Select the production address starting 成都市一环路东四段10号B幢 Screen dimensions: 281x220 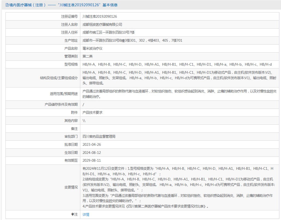pyautogui.click(x=132, y=40)
